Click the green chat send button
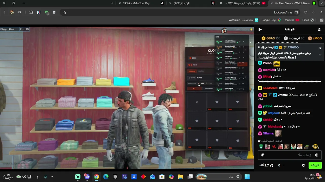This screenshot has width=325, height=182. click(315, 165)
